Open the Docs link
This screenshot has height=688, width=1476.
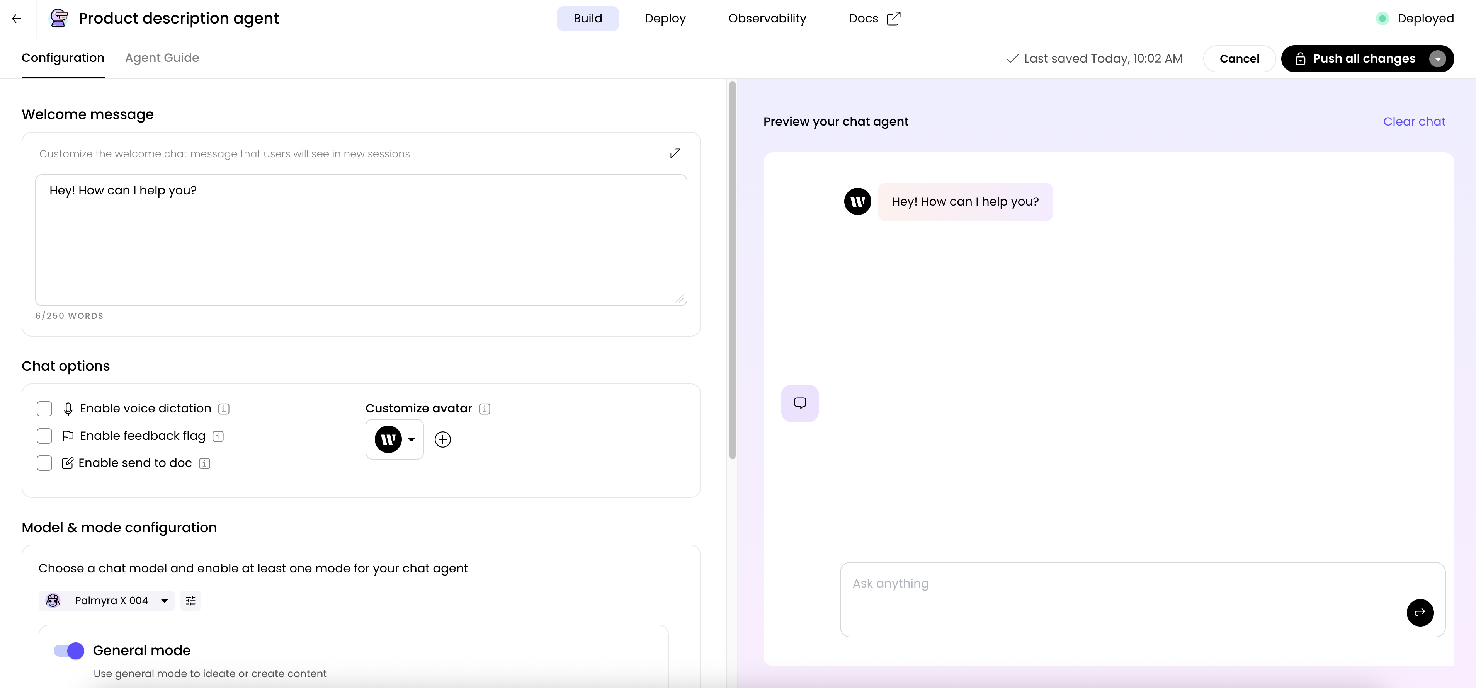[x=874, y=18]
